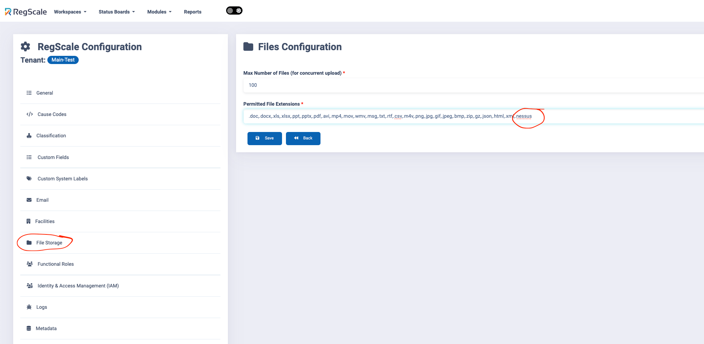
Task: Click the RegScale Configuration heading text
Action: pyautogui.click(x=90, y=47)
